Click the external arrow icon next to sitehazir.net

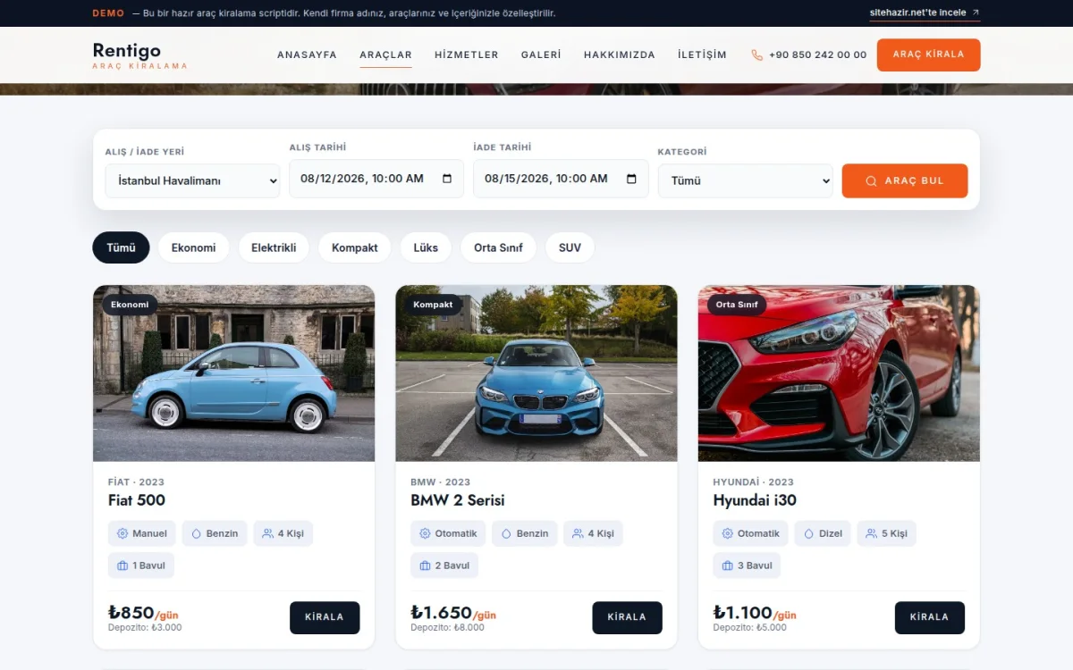pyautogui.click(x=976, y=13)
